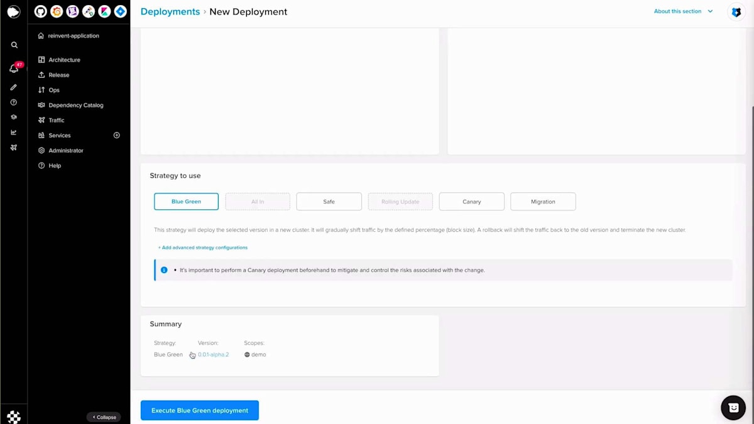Open the Kibana integration icon

104,11
